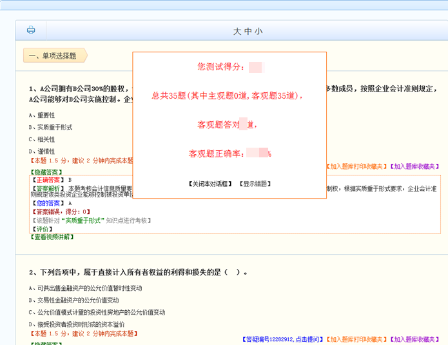Click 答疑编号12282912 to ask a question
Viewport: 448px width, 345px height.
tap(282, 339)
